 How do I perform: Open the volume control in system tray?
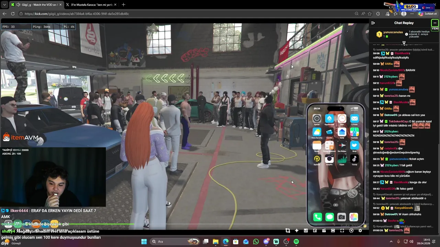point(411,242)
